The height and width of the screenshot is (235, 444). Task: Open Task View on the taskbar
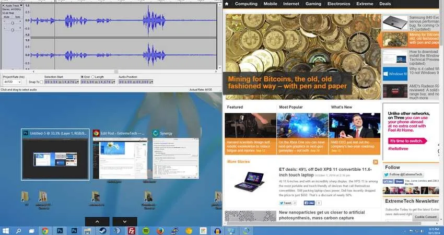[x=31, y=231]
